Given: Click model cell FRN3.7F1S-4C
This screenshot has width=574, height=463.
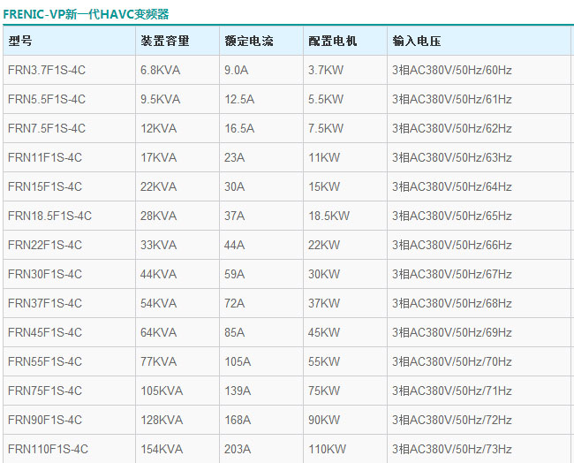Looking at the screenshot, I should (47, 70).
